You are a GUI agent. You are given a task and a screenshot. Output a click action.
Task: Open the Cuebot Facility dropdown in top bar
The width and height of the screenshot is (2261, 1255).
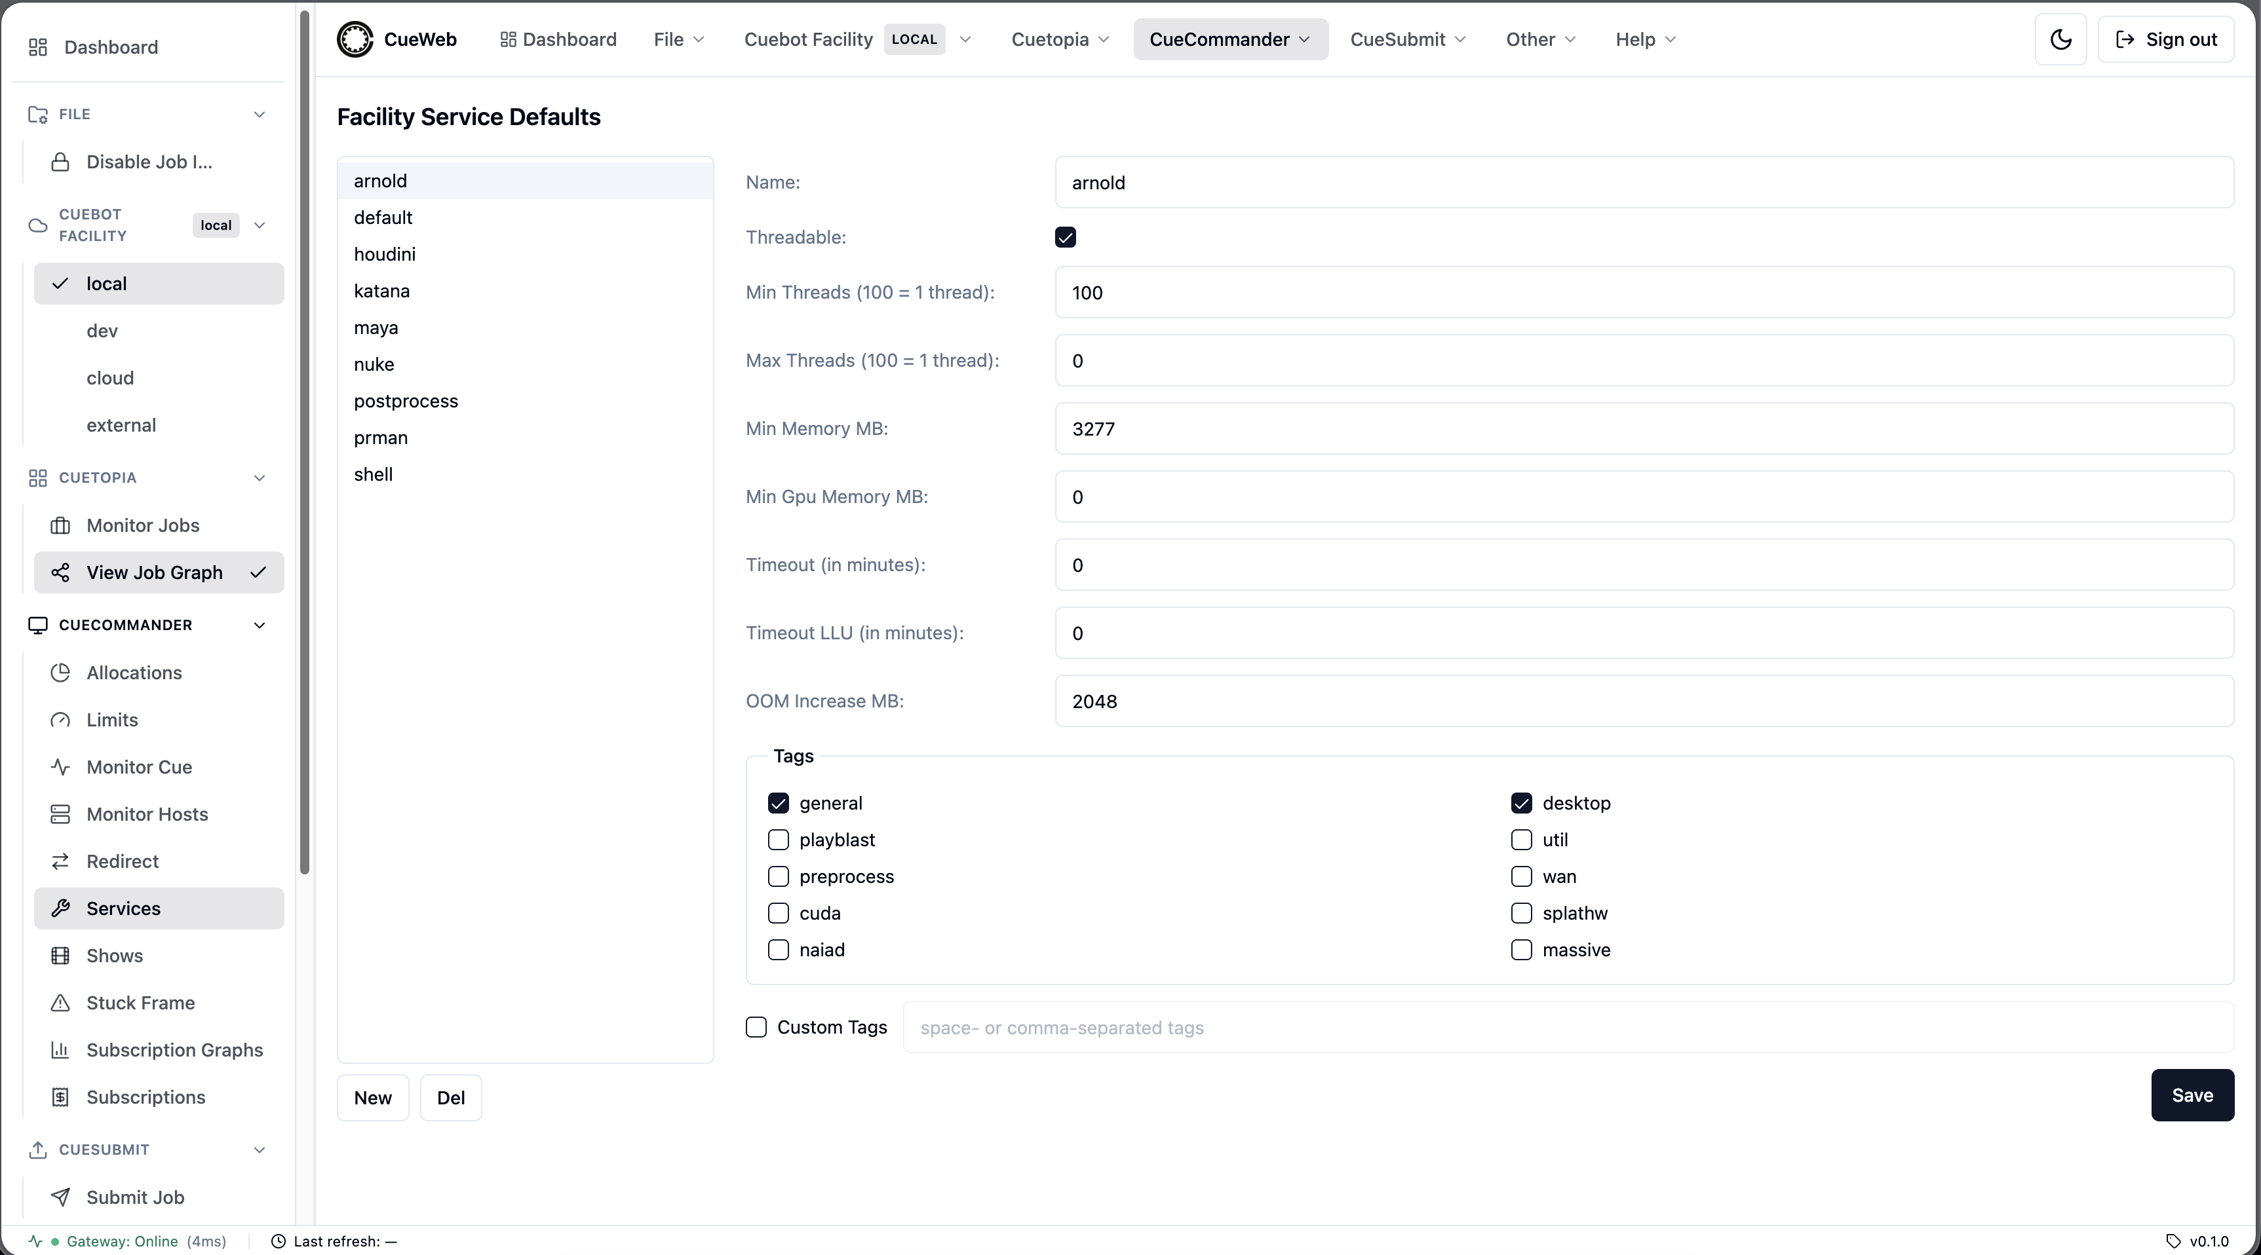[x=857, y=39]
